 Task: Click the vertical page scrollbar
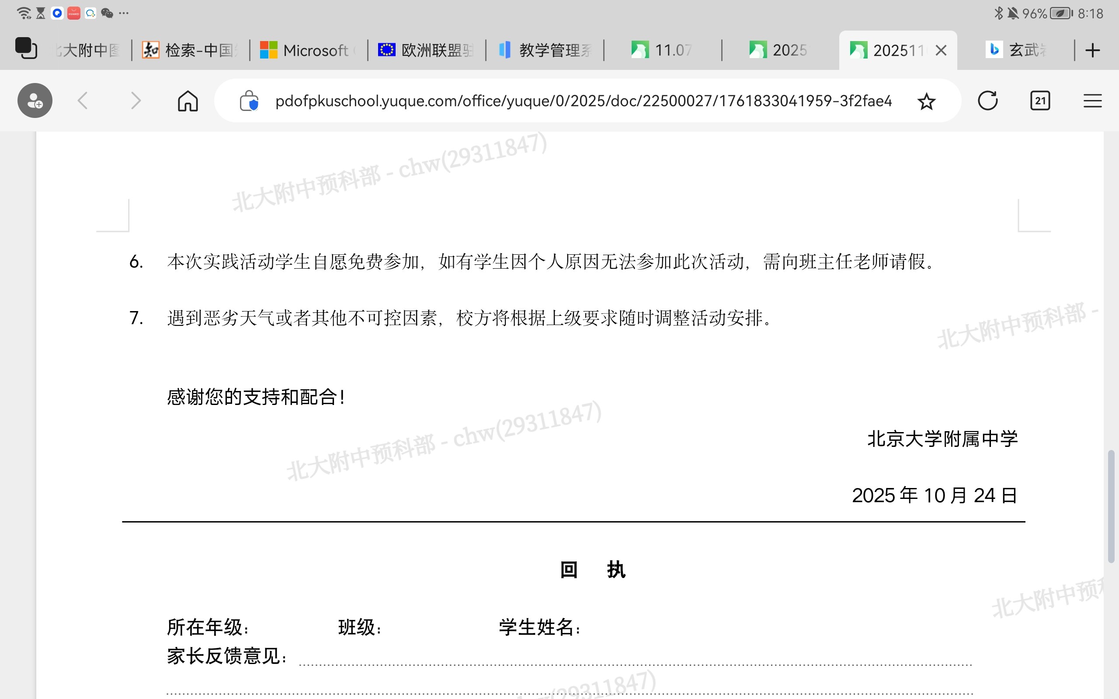click(1111, 506)
